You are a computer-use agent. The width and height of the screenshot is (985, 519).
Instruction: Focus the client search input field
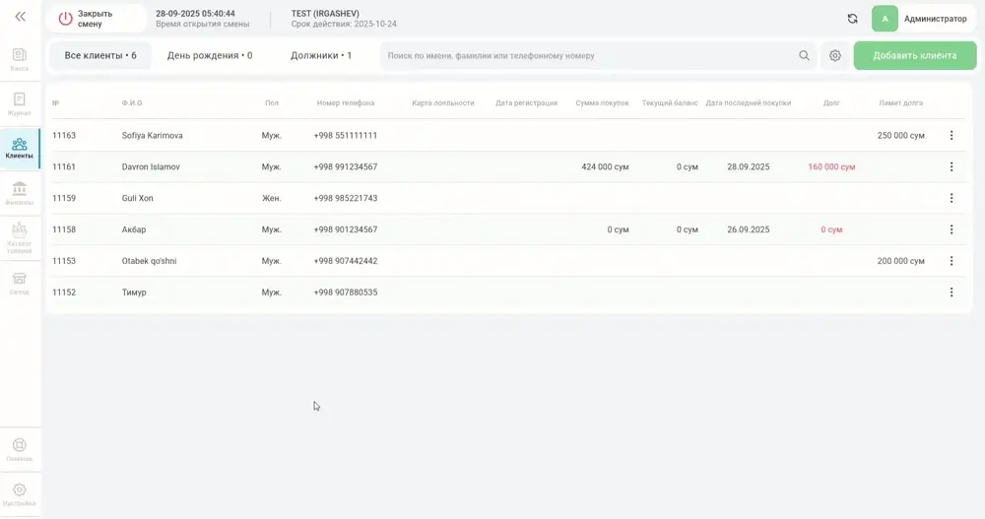(x=589, y=55)
